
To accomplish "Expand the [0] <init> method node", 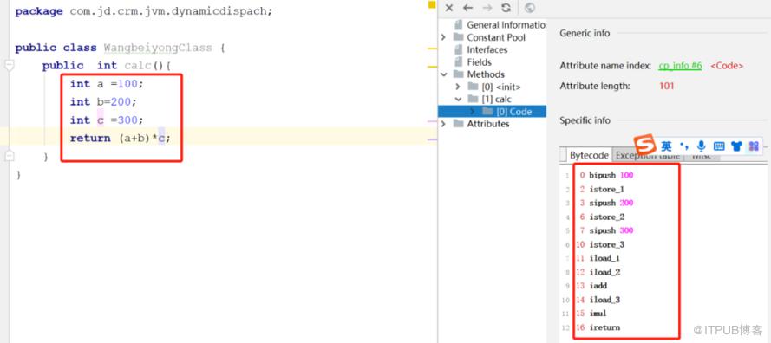I will point(458,87).
